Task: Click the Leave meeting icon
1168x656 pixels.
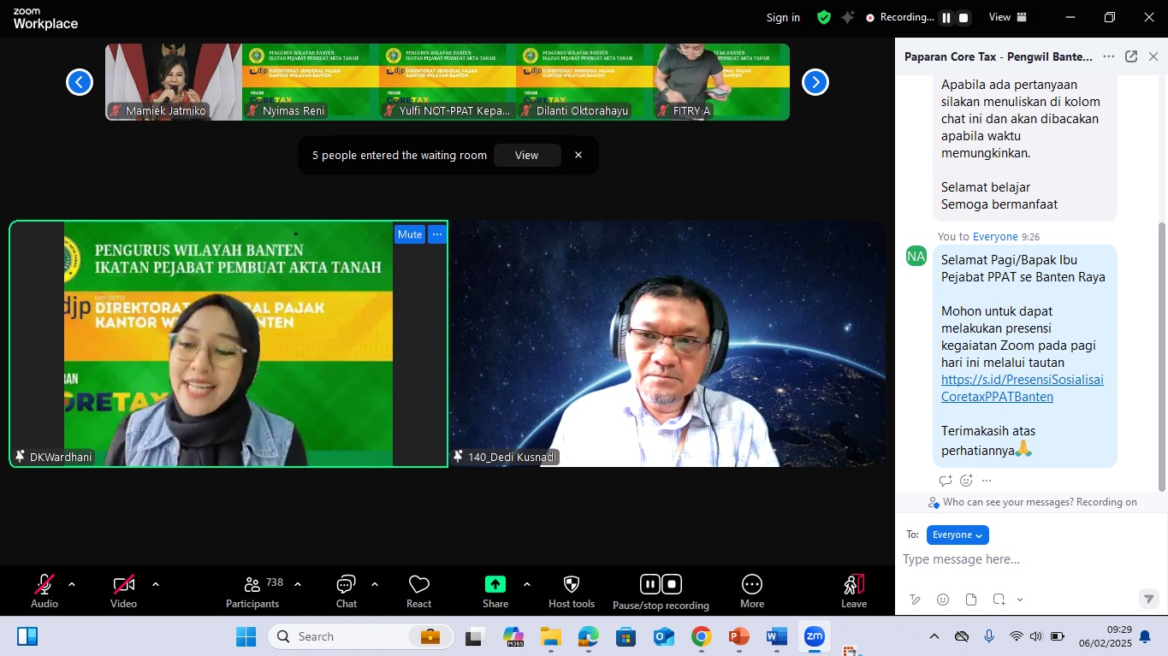Action: coord(853,585)
